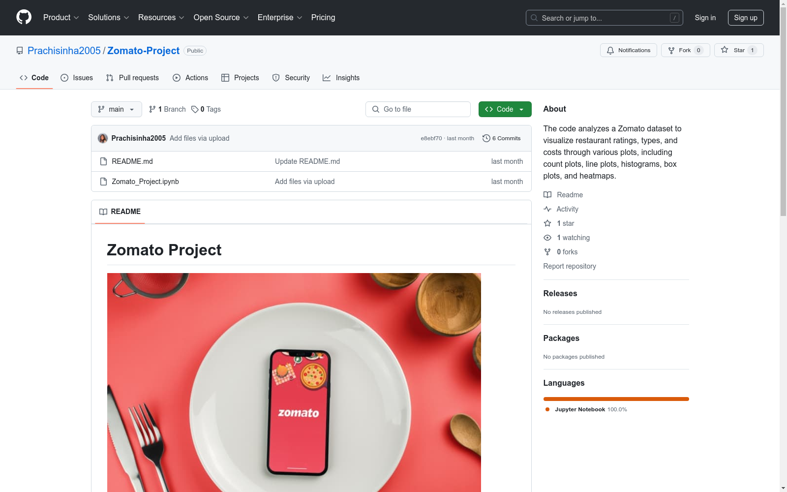787x492 pixels.
Task: Open the Releases heading link
Action: (x=560, y=293)
